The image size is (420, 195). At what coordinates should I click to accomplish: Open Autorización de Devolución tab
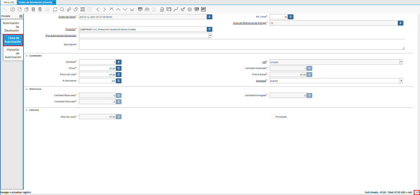(12, 27)
